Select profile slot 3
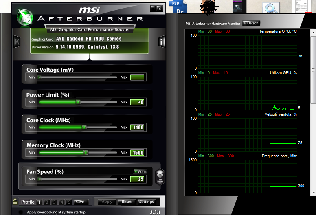Screen dimensions: 316x215 point(54,202)
